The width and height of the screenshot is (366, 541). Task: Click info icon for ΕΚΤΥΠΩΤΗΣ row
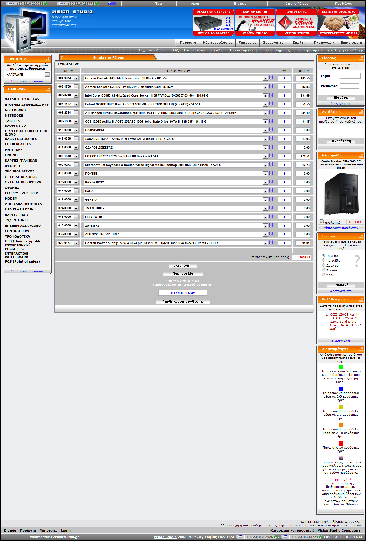point(271,216)
